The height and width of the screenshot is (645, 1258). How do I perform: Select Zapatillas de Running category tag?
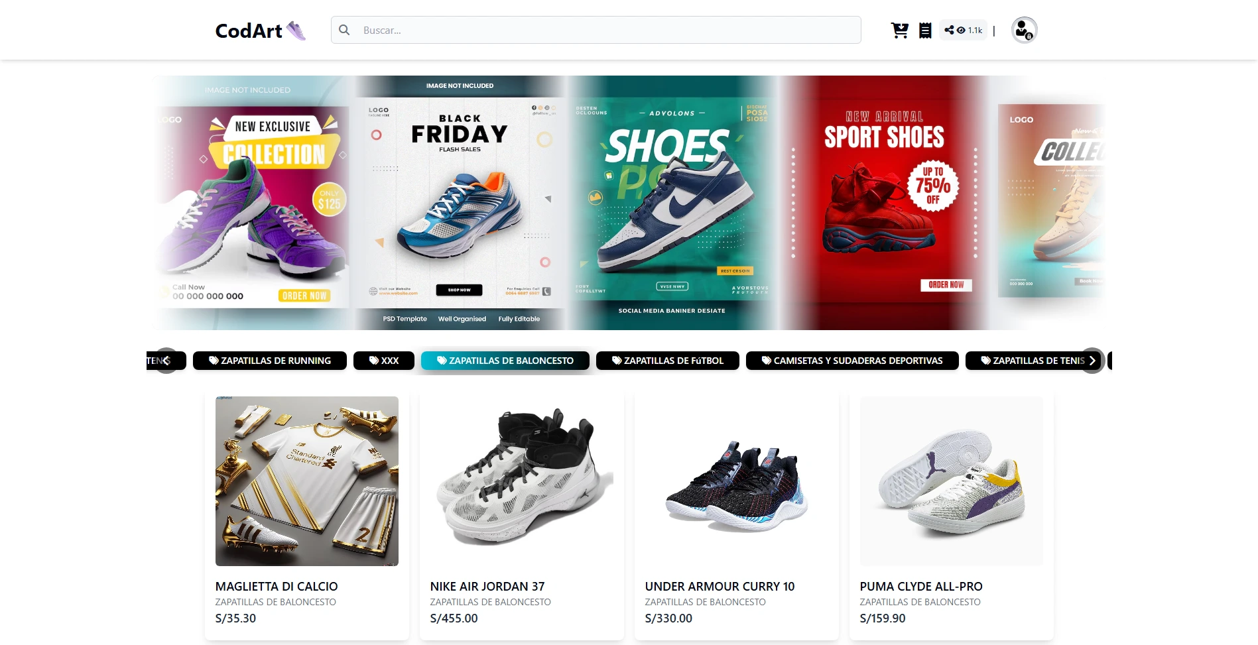270,361
